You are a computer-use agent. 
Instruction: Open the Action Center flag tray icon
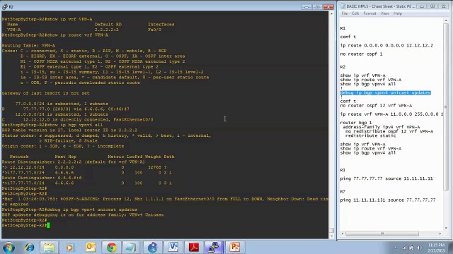coord(411,248)
